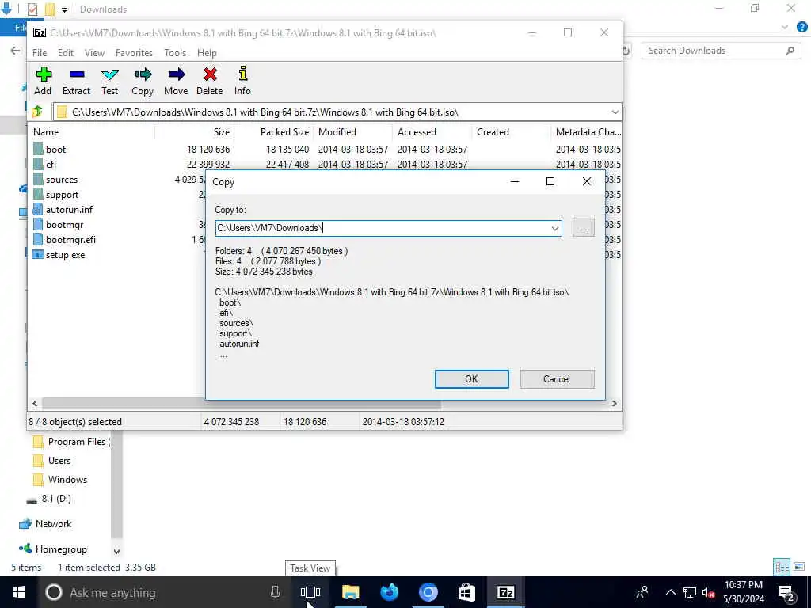The height and width of the screenshot is (608, 811).
Task: Switch Explorer to details view icon
Action: coord(782,567)
